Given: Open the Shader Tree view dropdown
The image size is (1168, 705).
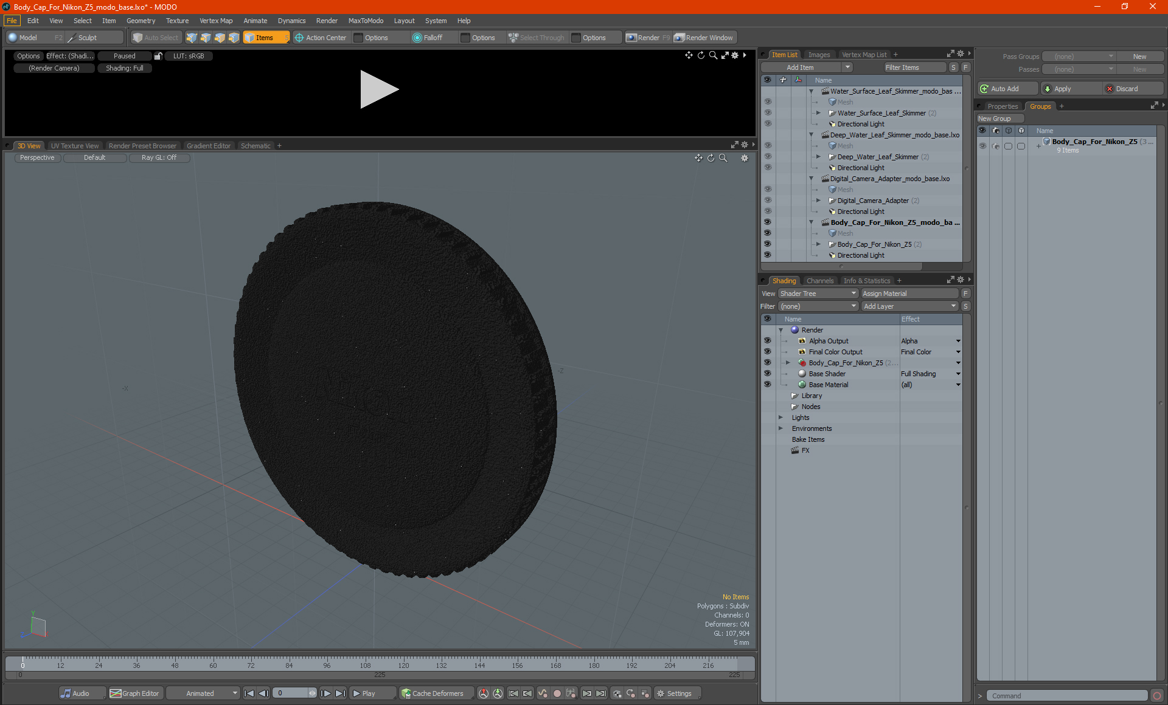Looking at the screenshot, I should pyautogui.click(x=818, y=294).
